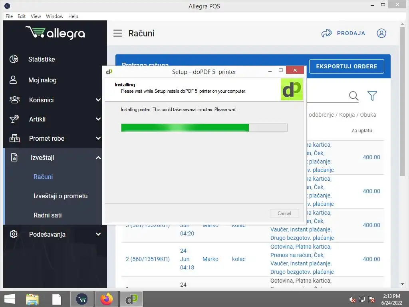Click the scrollbar down arrow
Viewport: 409px width, 307px height.
[x=402, y=284]
